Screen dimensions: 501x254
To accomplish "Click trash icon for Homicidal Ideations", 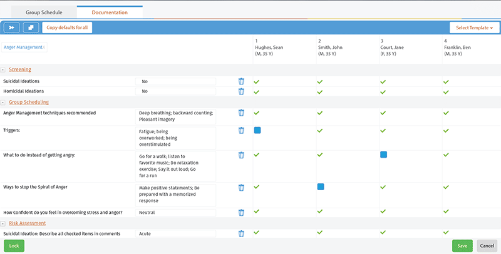I will (241, 91).
